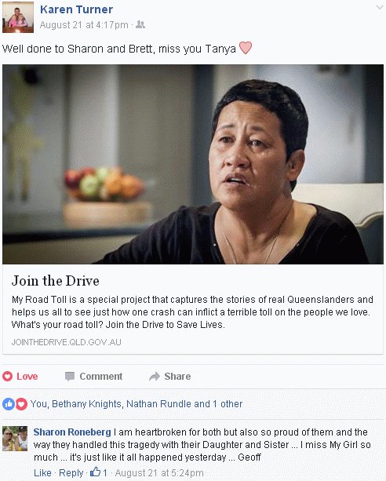
Task: Like Sharon Roneberg's comment
Action: [x=42, y=472]
